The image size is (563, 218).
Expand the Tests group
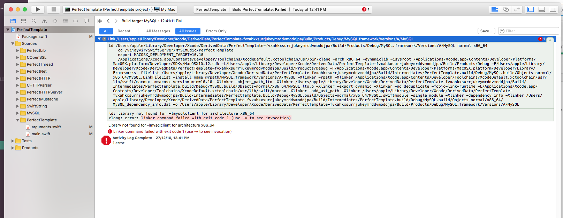coord(13,141)
